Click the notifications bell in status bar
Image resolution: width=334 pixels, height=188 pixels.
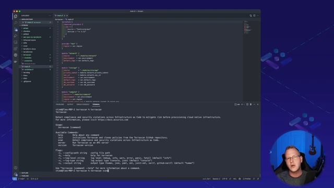[258, 179]
